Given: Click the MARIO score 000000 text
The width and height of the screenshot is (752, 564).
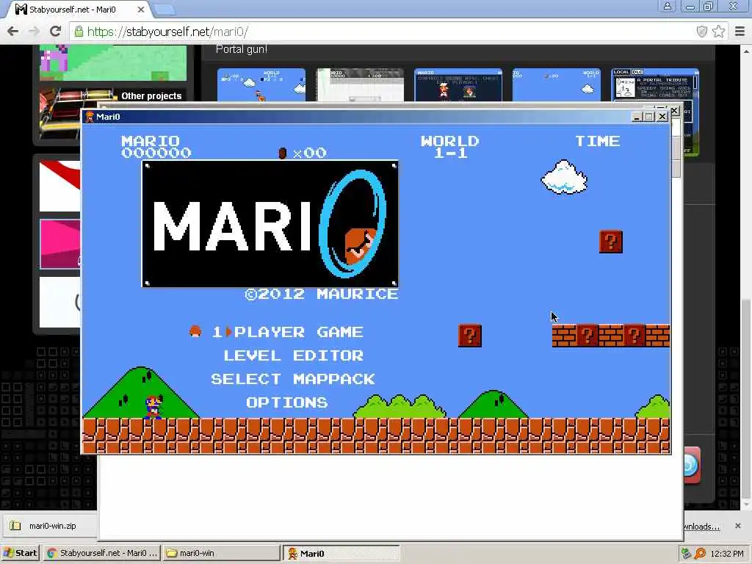Looking at the screenshot, I should pos(156,147).
